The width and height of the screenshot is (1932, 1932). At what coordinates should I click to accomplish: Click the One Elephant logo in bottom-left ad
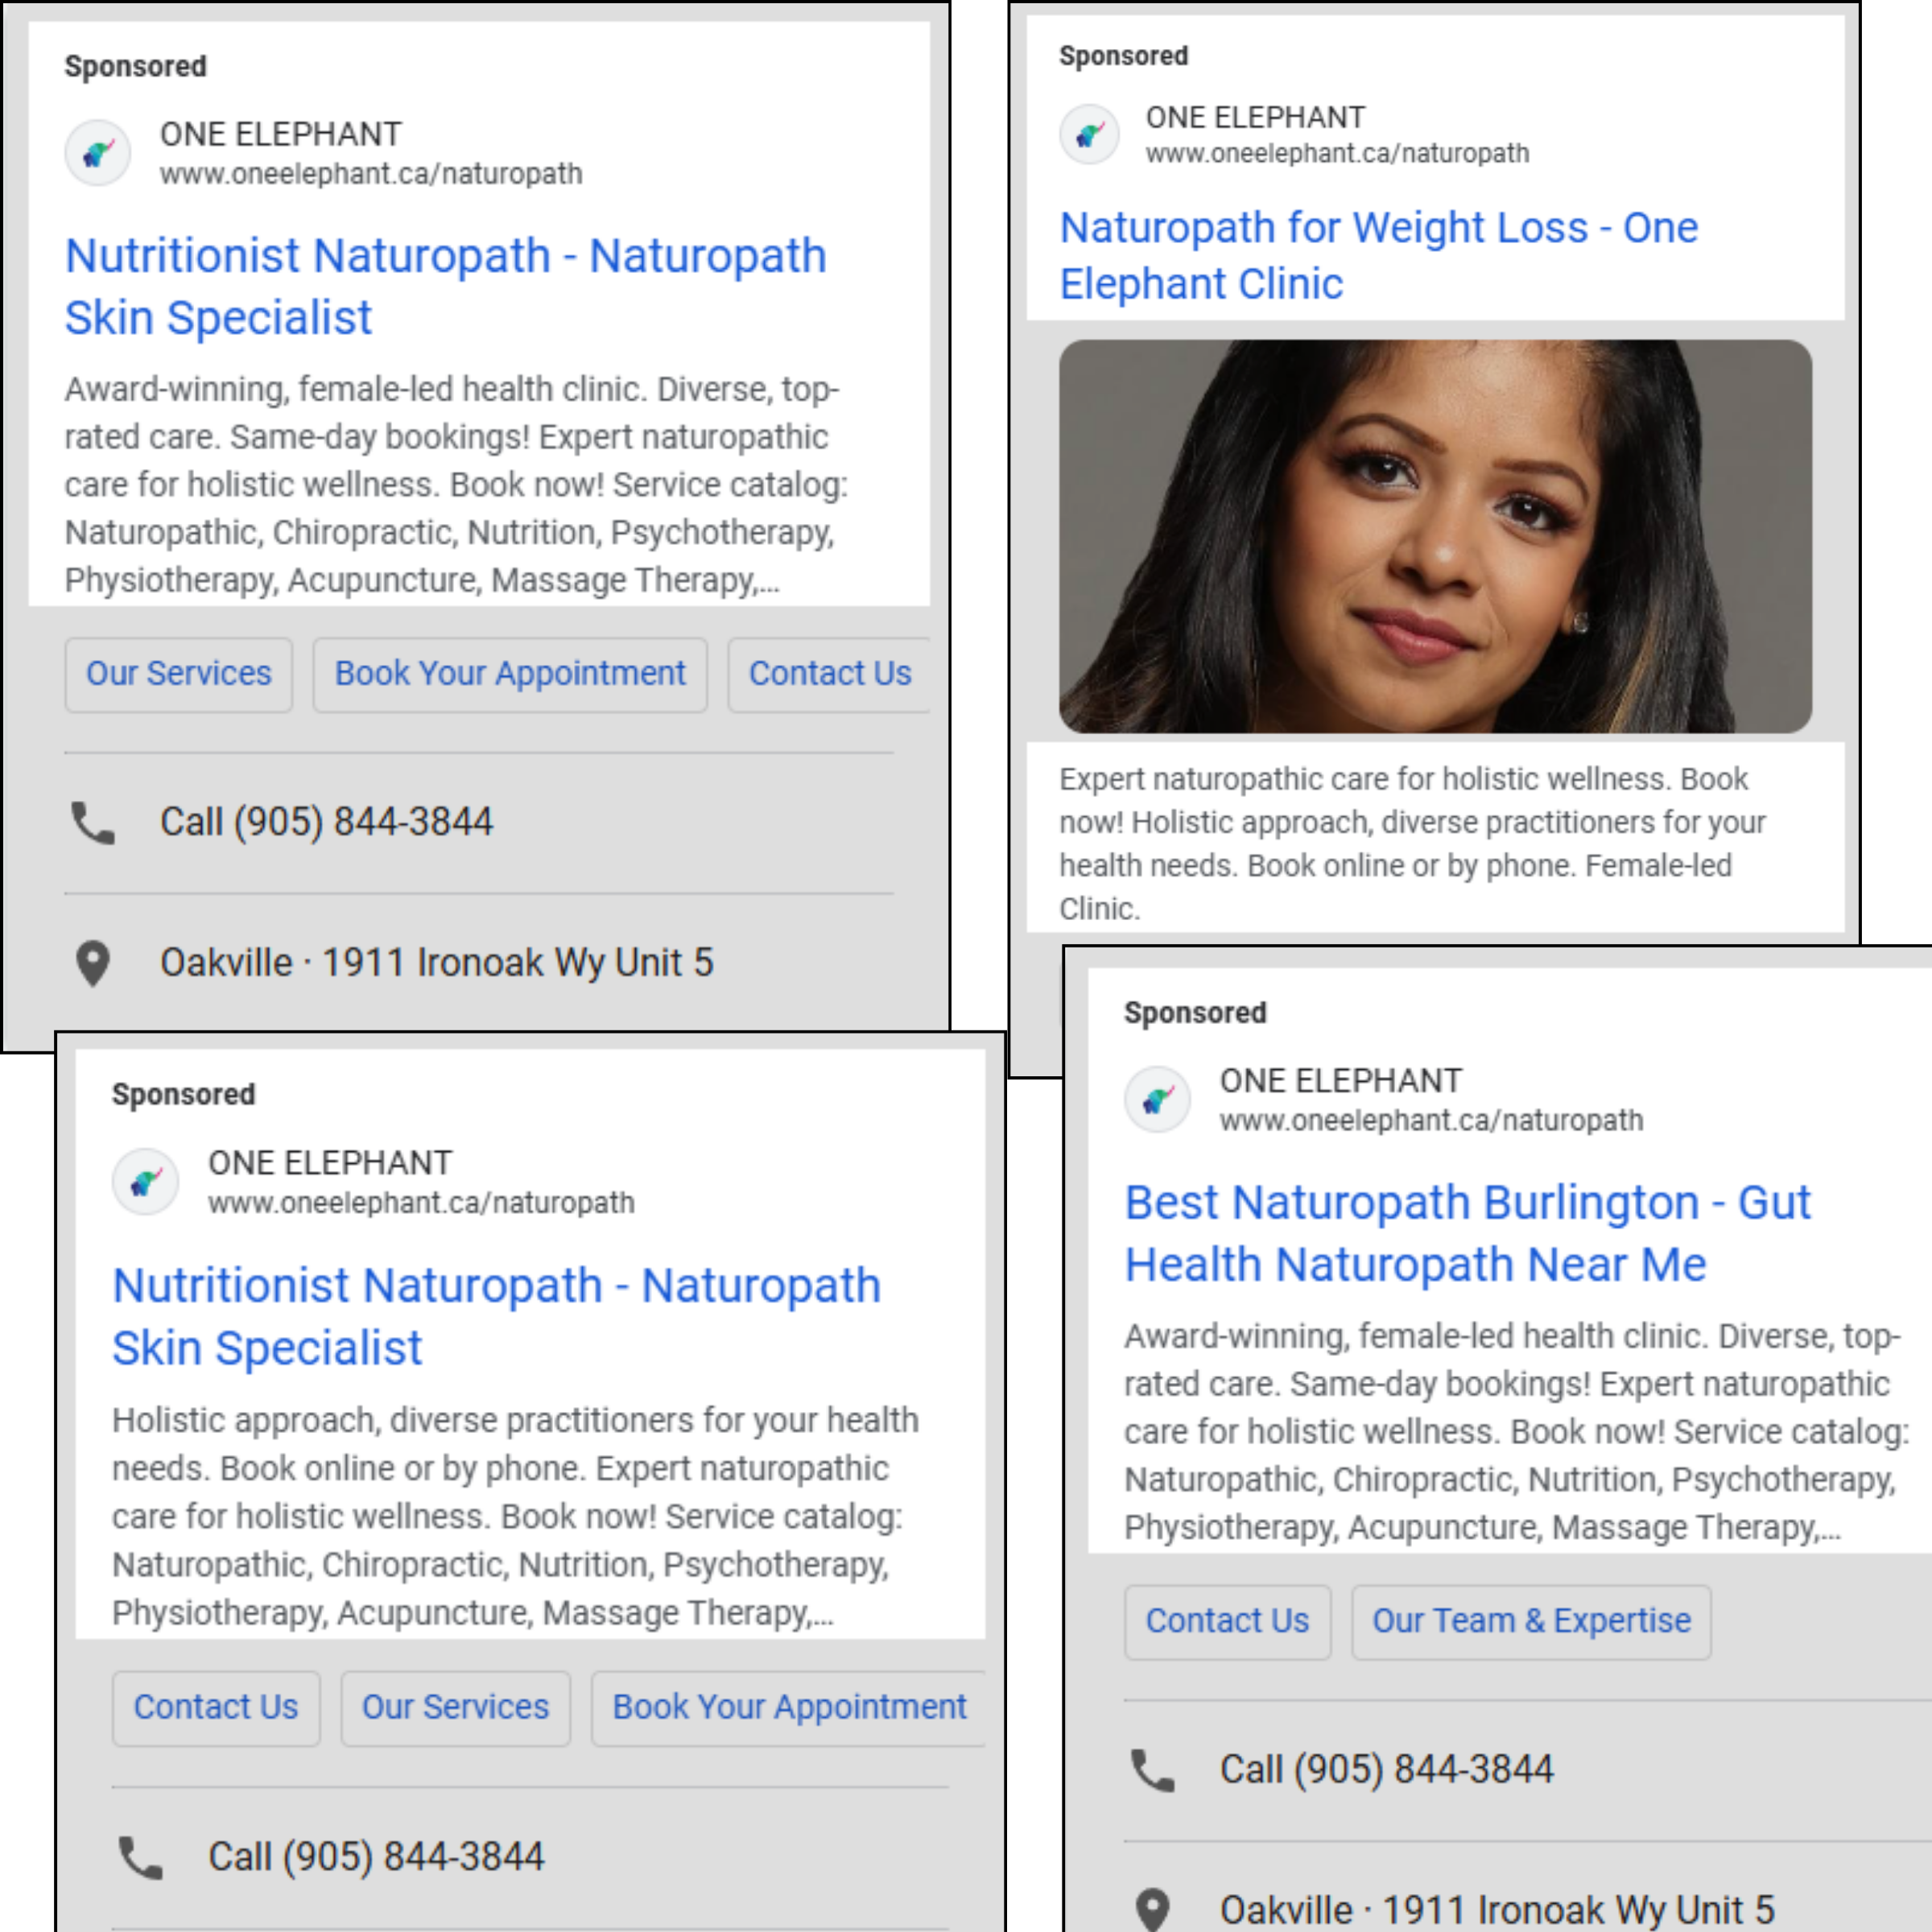point(145,1181)
